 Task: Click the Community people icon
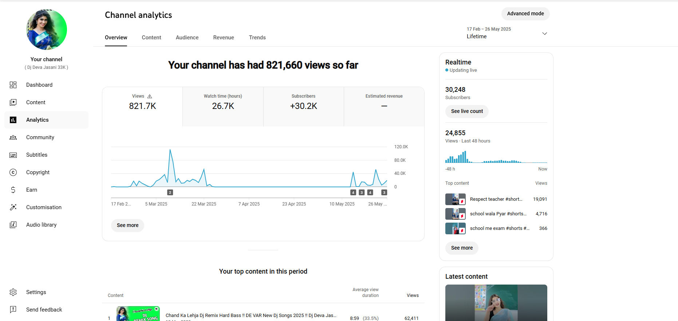(13, 137)
